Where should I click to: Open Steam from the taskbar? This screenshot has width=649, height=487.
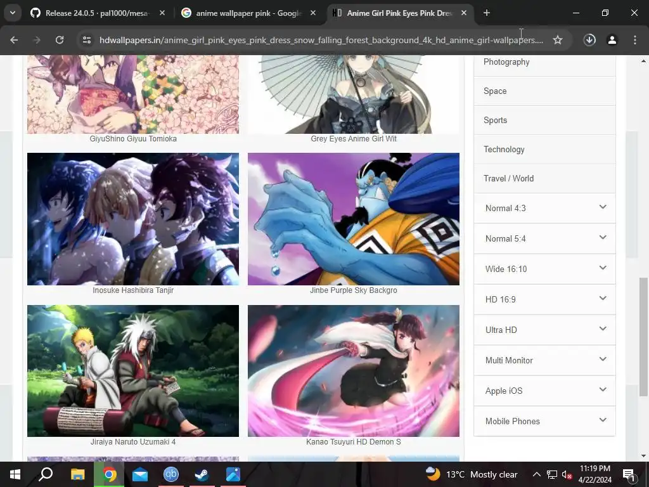tap(202, 474)
